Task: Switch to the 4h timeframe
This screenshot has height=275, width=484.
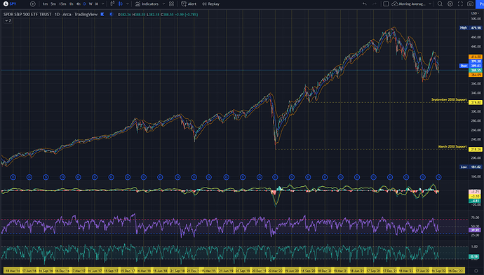Action: 79,4
